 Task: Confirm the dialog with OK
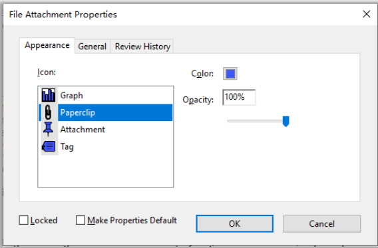coord(234,223)
